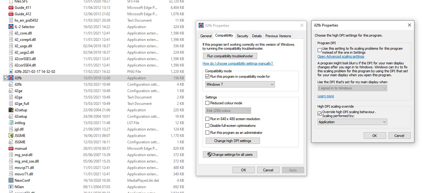Click OK in the high DPI settings dialog
422x193 pixels.
tap(375, 136)
